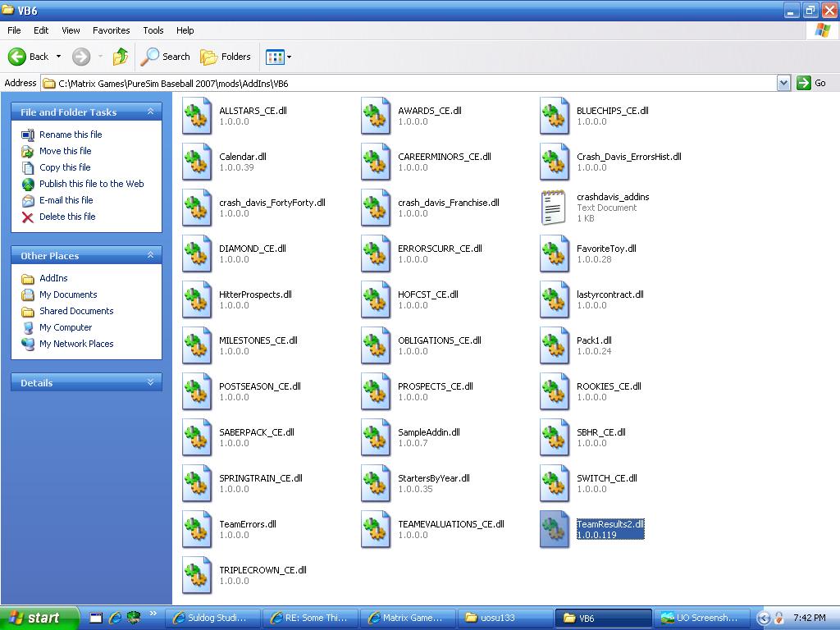Viewport: 840px width, 630px height.
Task: Select the POSTSEASON_CE.dll file icon
Action: pyautogui.click(x=197, y=392)
